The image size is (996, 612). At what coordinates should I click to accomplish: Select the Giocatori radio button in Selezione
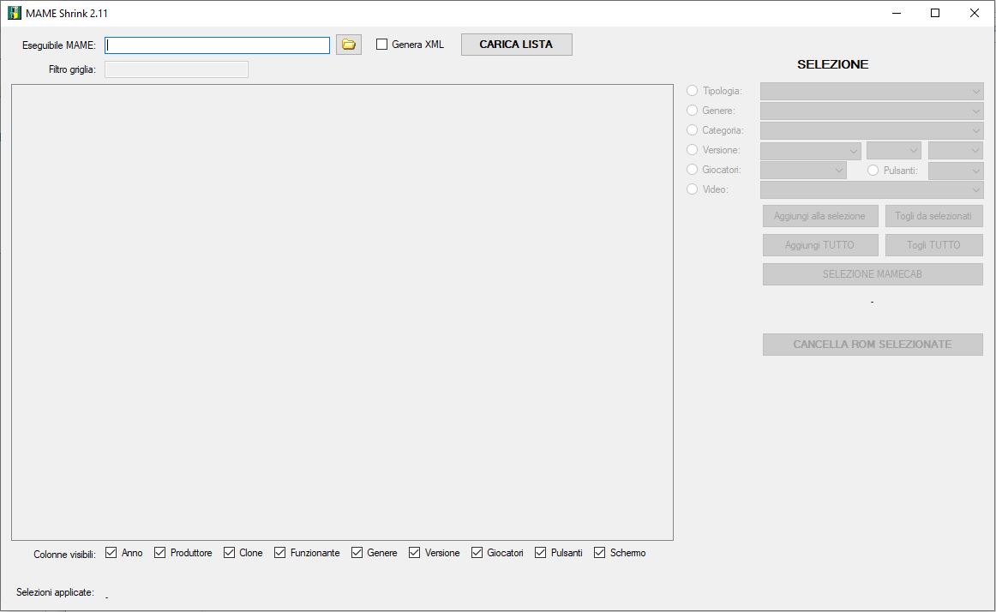point(693,170)
